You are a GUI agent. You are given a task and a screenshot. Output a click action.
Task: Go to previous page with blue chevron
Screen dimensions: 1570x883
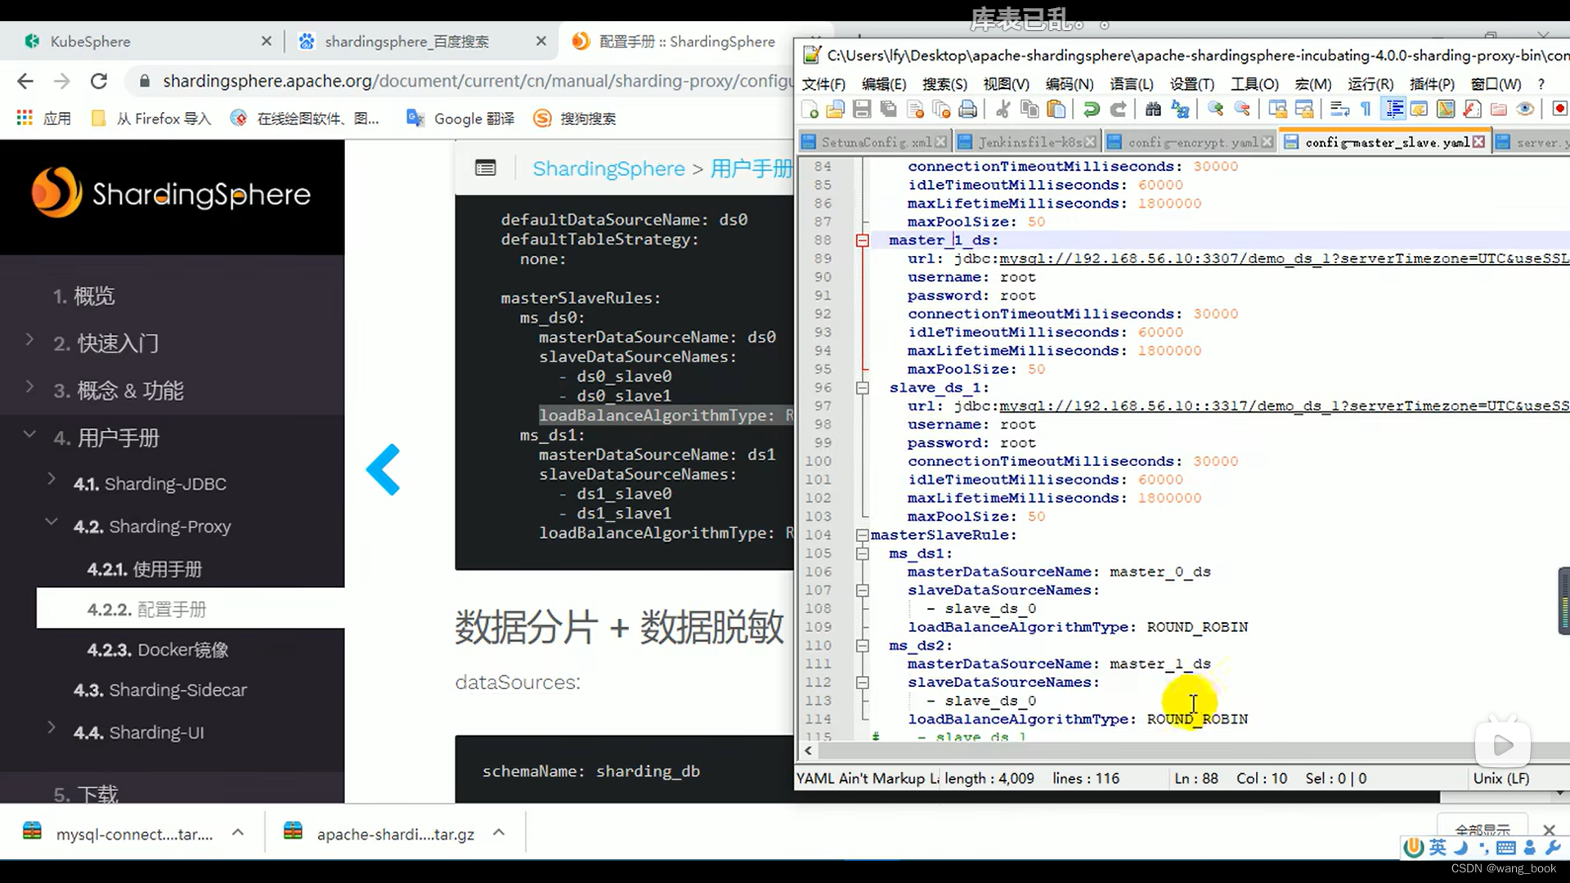(383, 469)
